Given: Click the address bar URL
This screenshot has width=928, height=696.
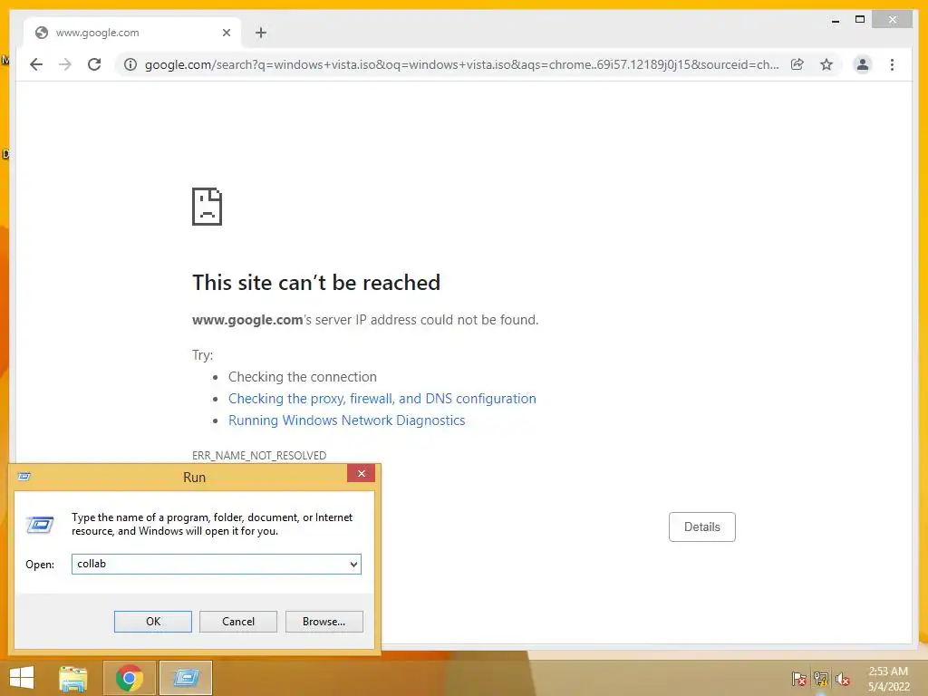Looking at the screenshot, I should (x=461, y=64).
